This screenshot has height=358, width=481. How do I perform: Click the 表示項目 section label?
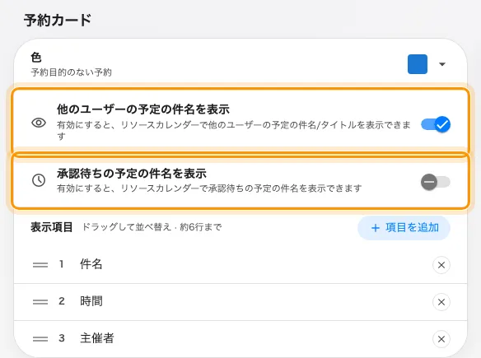pyautogui.click(x=52, y=227)
